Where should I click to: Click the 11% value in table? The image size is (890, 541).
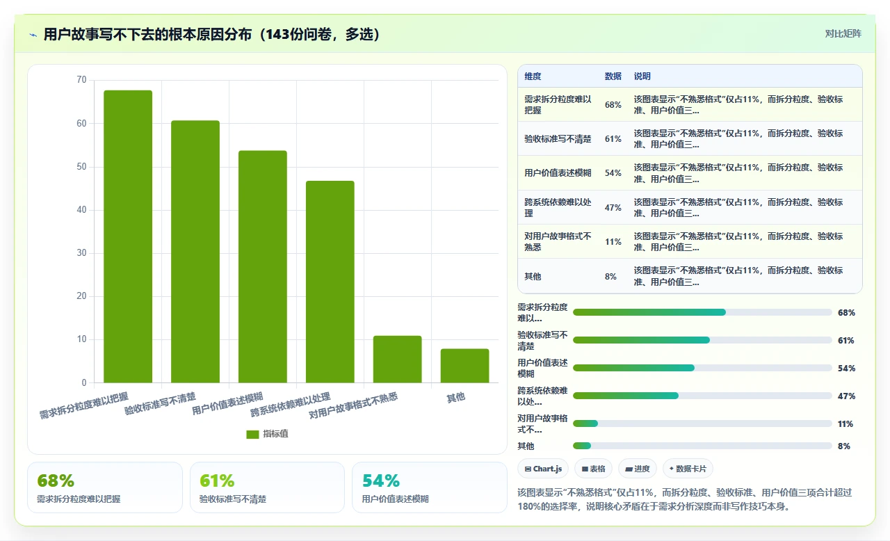click(x=613, y=241)
